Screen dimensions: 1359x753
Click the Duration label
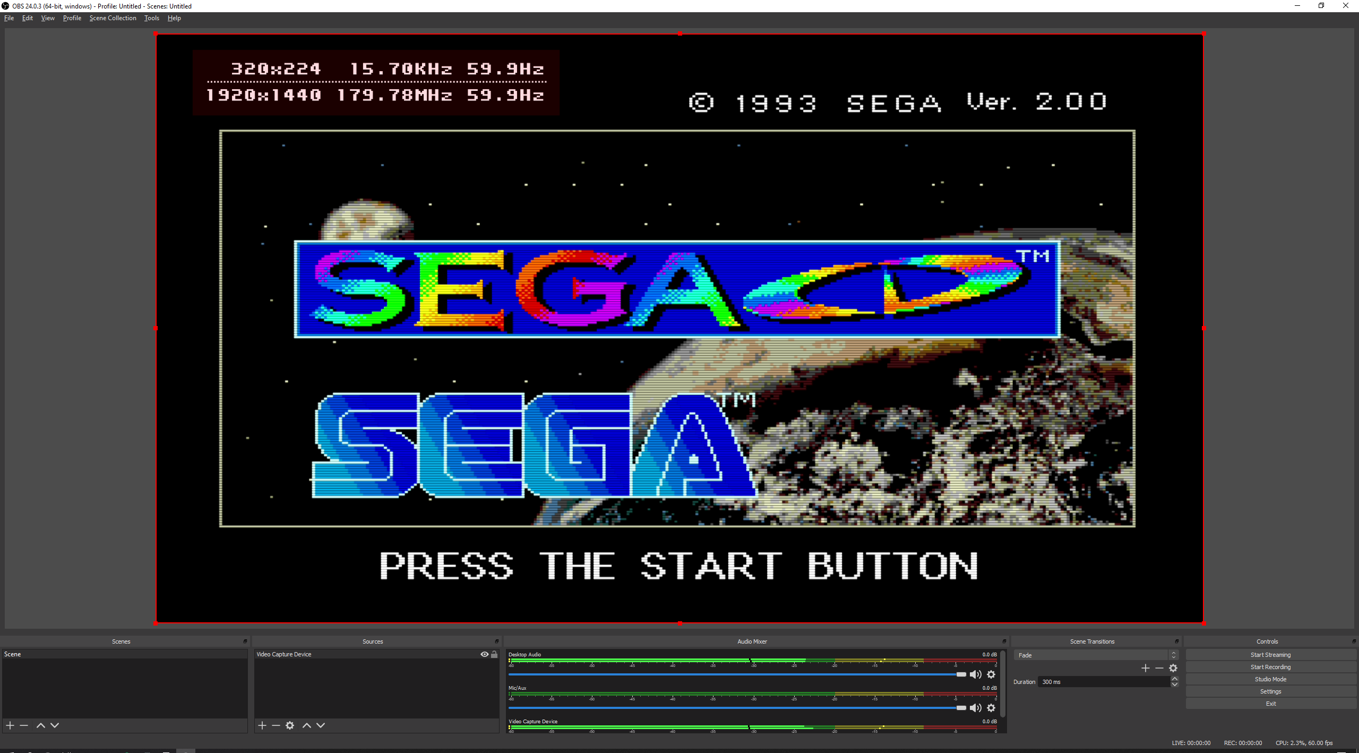pyautogui.click(x=1024, y=682)
